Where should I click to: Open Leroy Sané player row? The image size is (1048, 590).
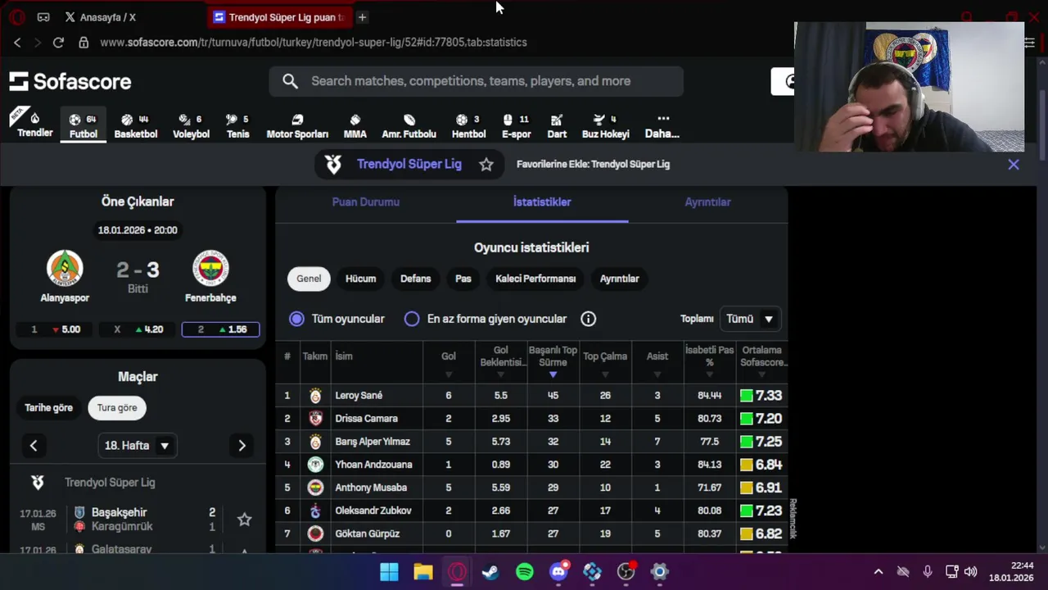pyautogui.click(x=531, y=395)
